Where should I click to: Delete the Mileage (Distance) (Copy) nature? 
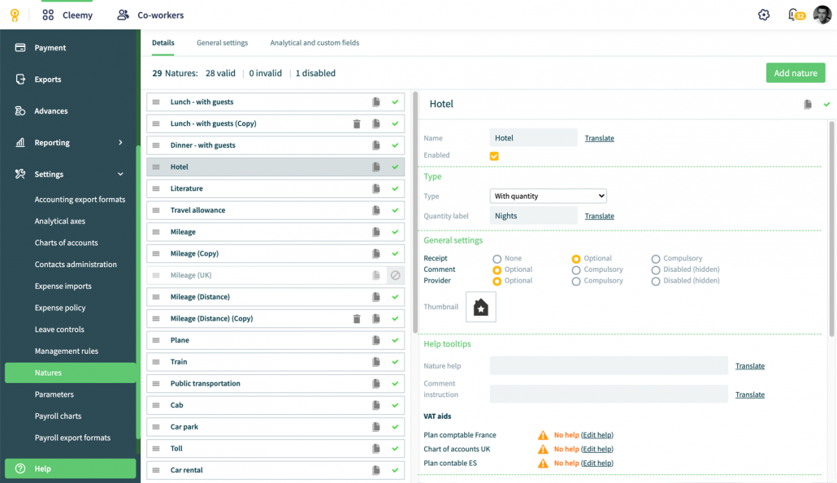(x=357, y=319)
